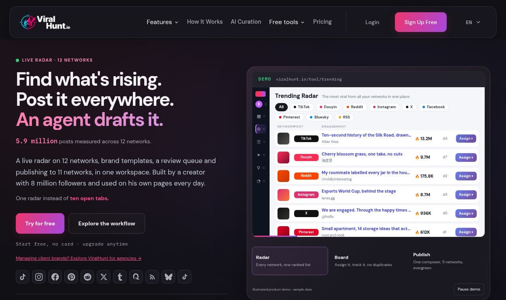The image size is (506, 300).
Task: Toggle the Reddit filter chip
Action: click(355, 107)
